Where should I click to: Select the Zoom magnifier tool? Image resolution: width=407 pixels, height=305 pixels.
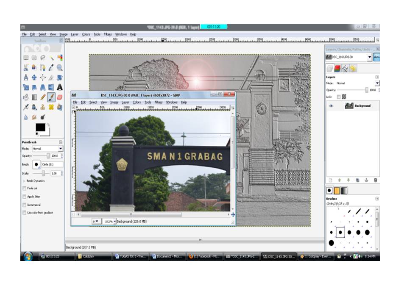tap(60, 67)
